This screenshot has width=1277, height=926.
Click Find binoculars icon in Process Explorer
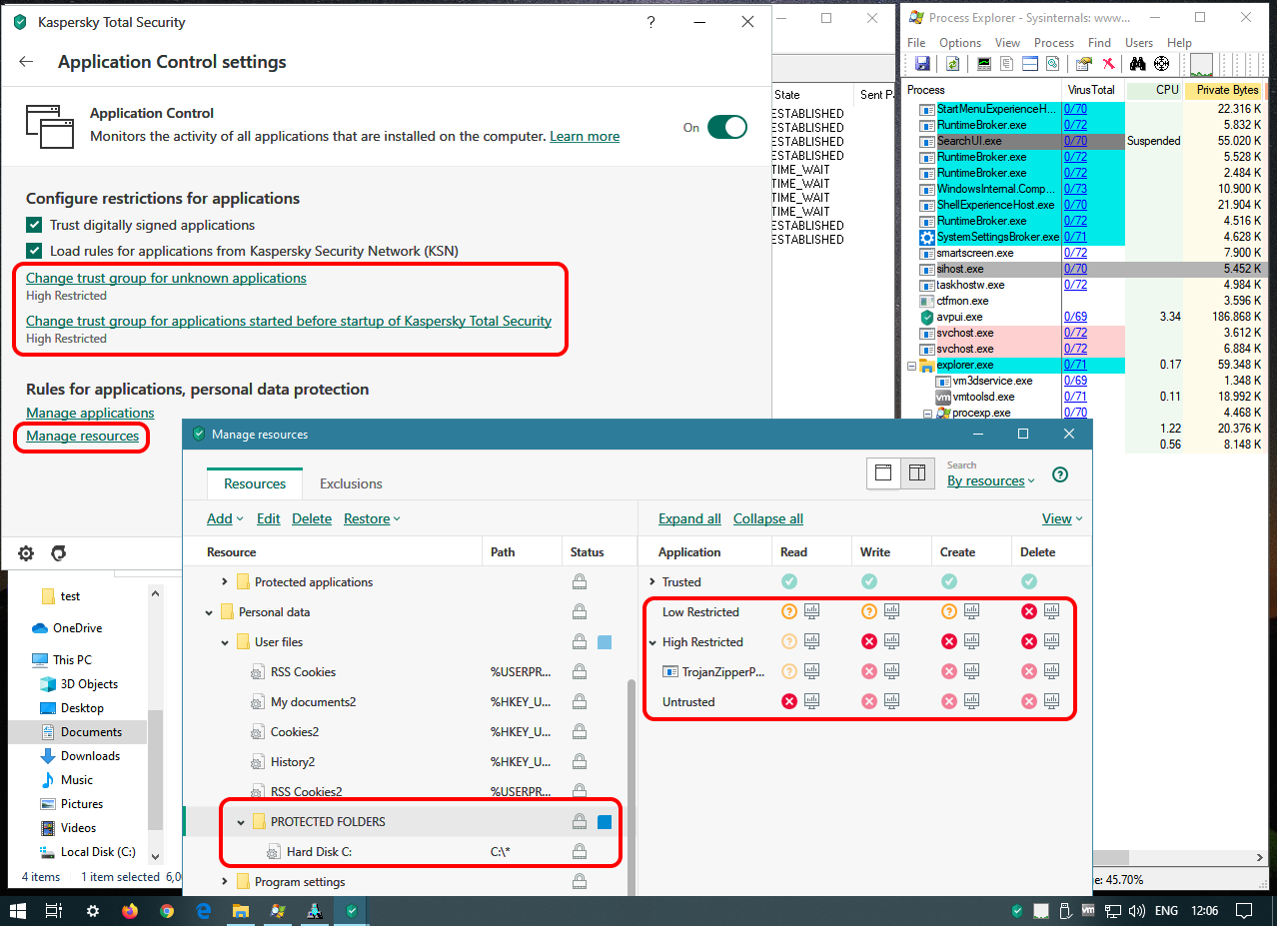(1137, 64)
